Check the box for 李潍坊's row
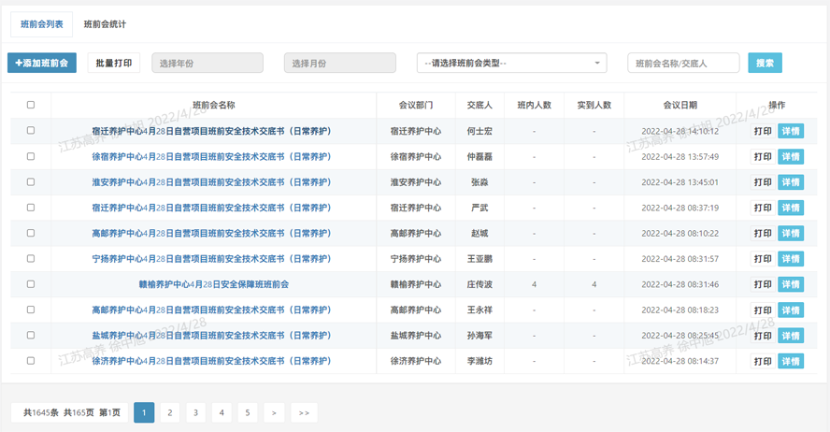 pyautogui.click(x=31, y=361)
